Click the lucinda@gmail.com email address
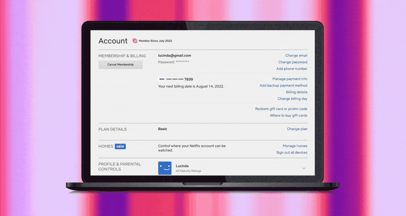The height and width of the screenshot is (216, 406). [174, 56]
